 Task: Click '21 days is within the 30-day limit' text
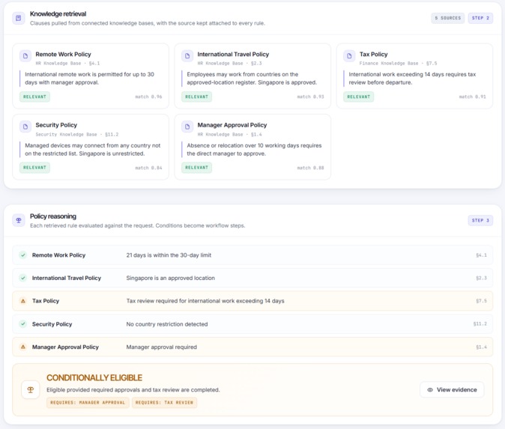169,255
